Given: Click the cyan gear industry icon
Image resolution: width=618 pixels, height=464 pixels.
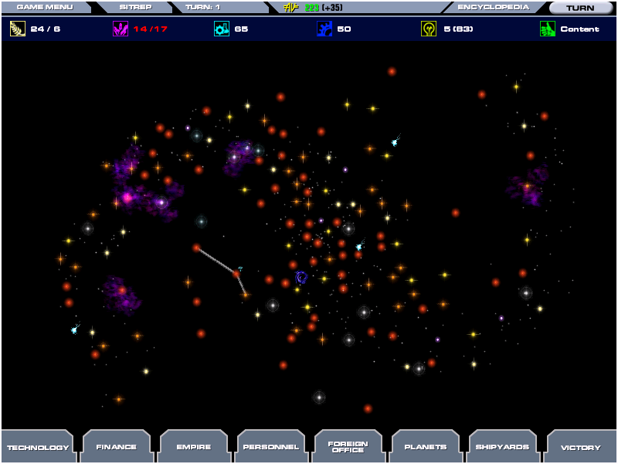Looking at the screenshot, I should pos(222,29).
